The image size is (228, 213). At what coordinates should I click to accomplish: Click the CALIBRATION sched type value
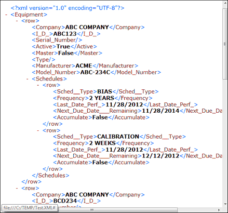click(118, 137)
